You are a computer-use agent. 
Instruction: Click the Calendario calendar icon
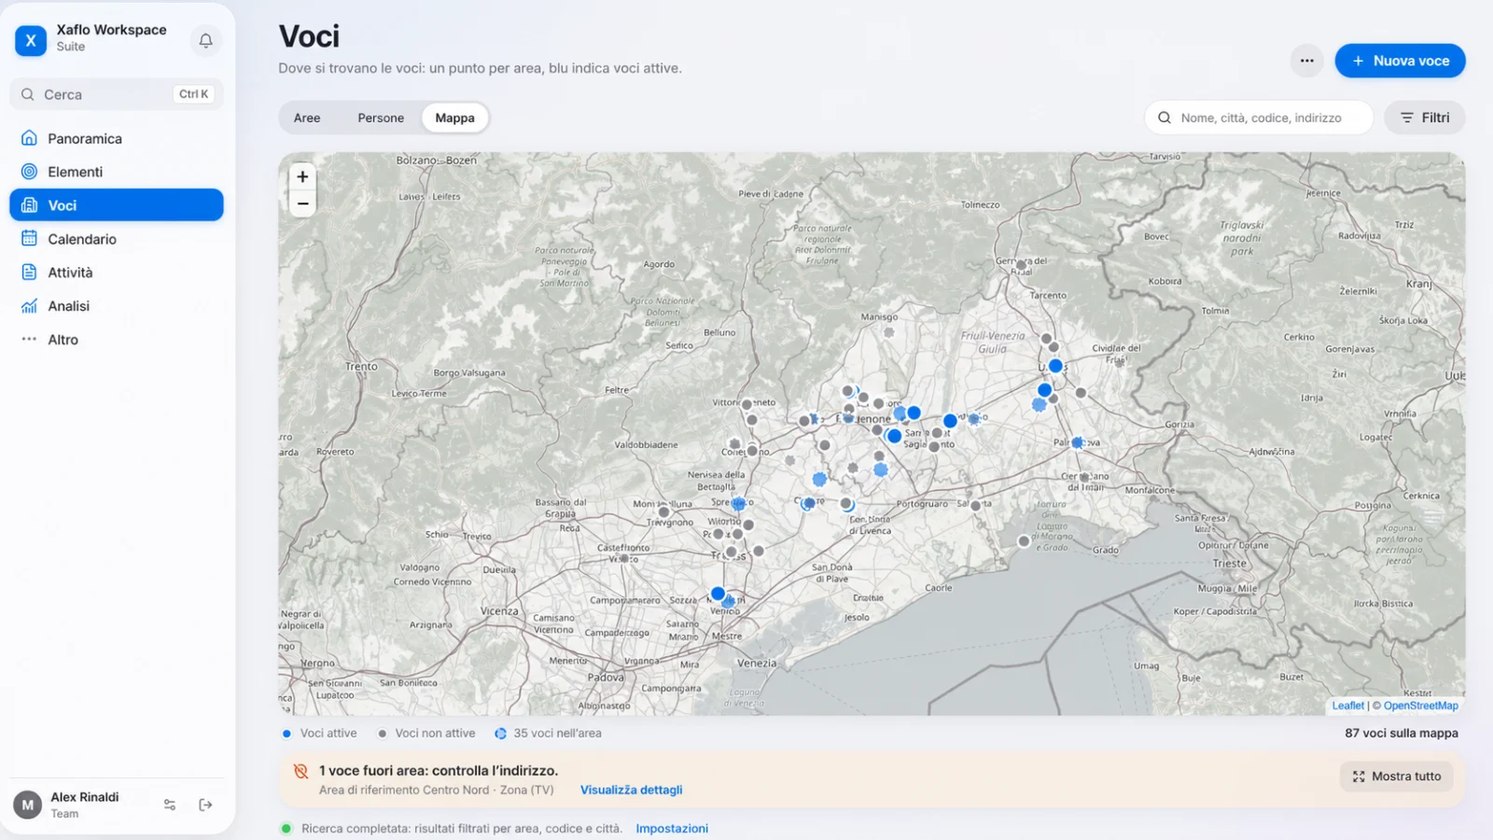click(x=29, y=239)
